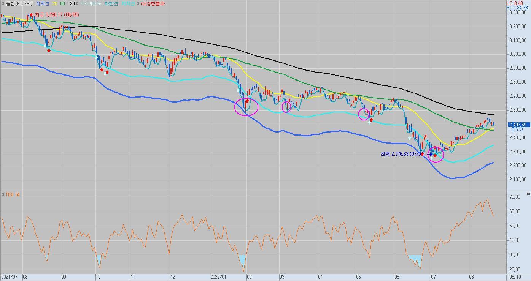Click the 최저 2,276.63 low marker label
Screen dimensions: 531x281
click(x=402, y=154)
